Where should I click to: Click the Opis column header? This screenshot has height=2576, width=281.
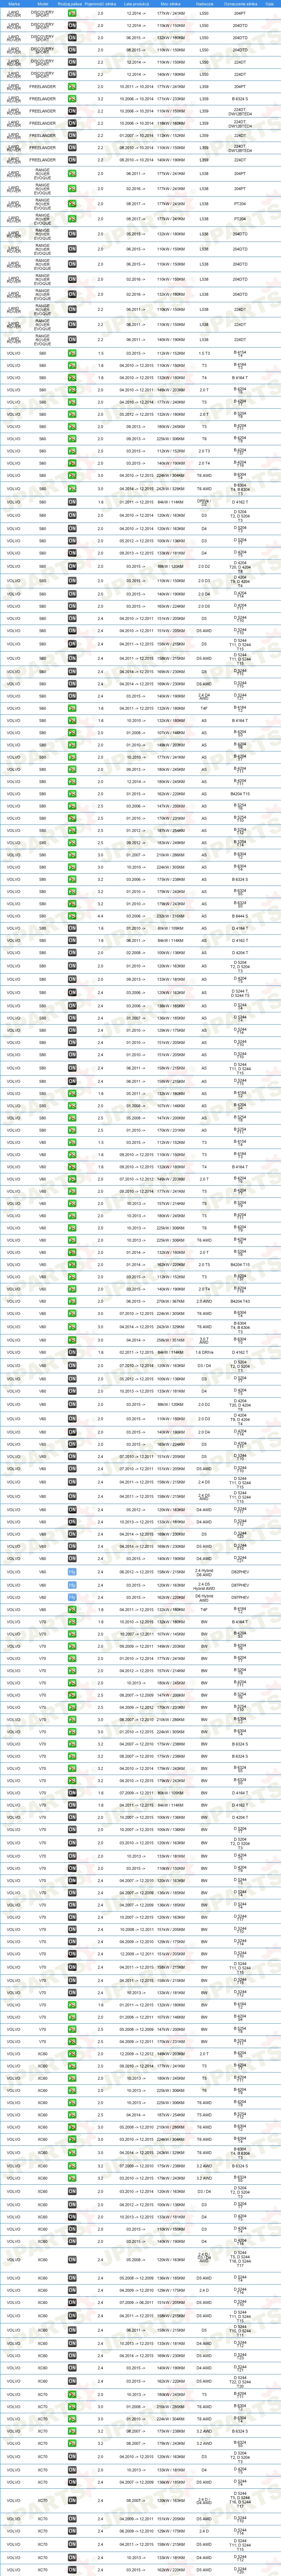pyautogui.click(x=269, y=4)
